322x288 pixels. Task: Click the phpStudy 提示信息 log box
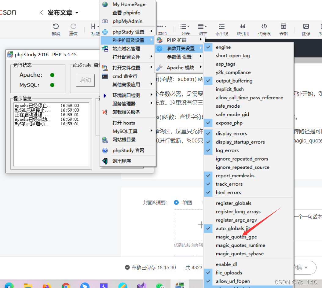tap(51, 135)
